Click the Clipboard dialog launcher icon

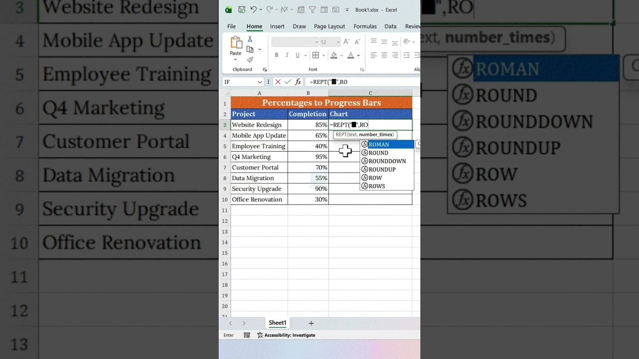tap(265, 70)
